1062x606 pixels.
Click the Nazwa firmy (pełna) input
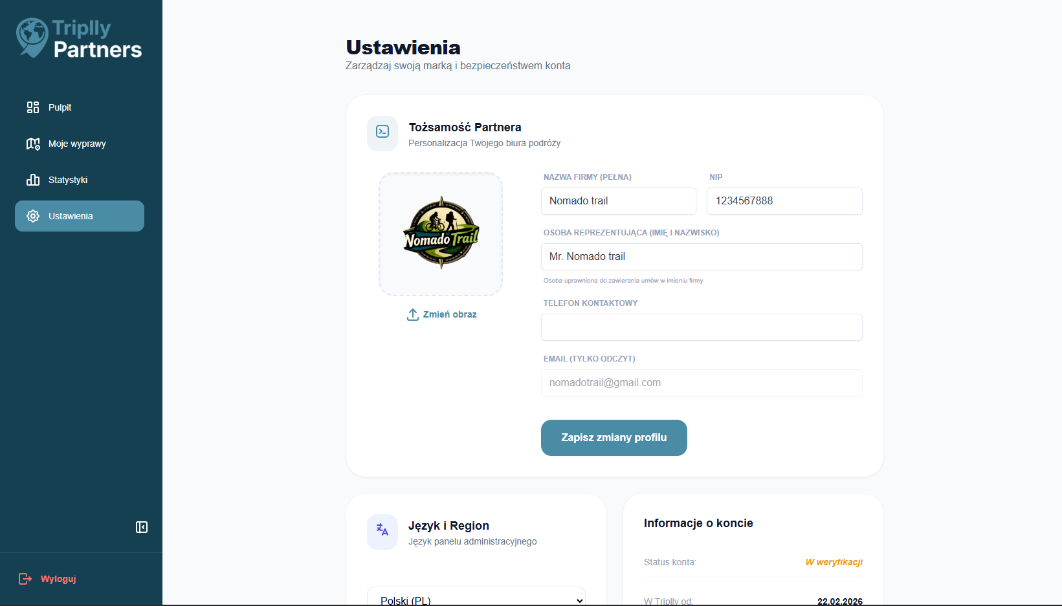click(x=618, y=201)
